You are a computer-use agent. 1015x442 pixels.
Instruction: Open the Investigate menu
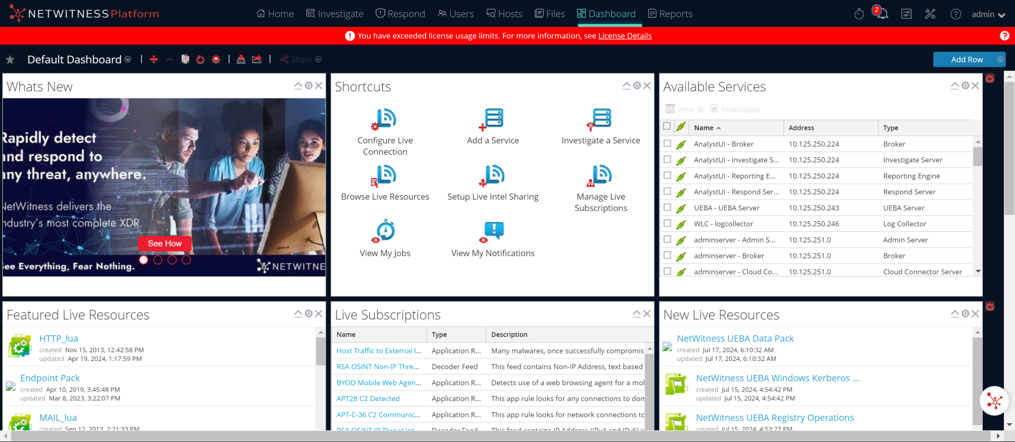pyautogui.click(x=335, y=14)
